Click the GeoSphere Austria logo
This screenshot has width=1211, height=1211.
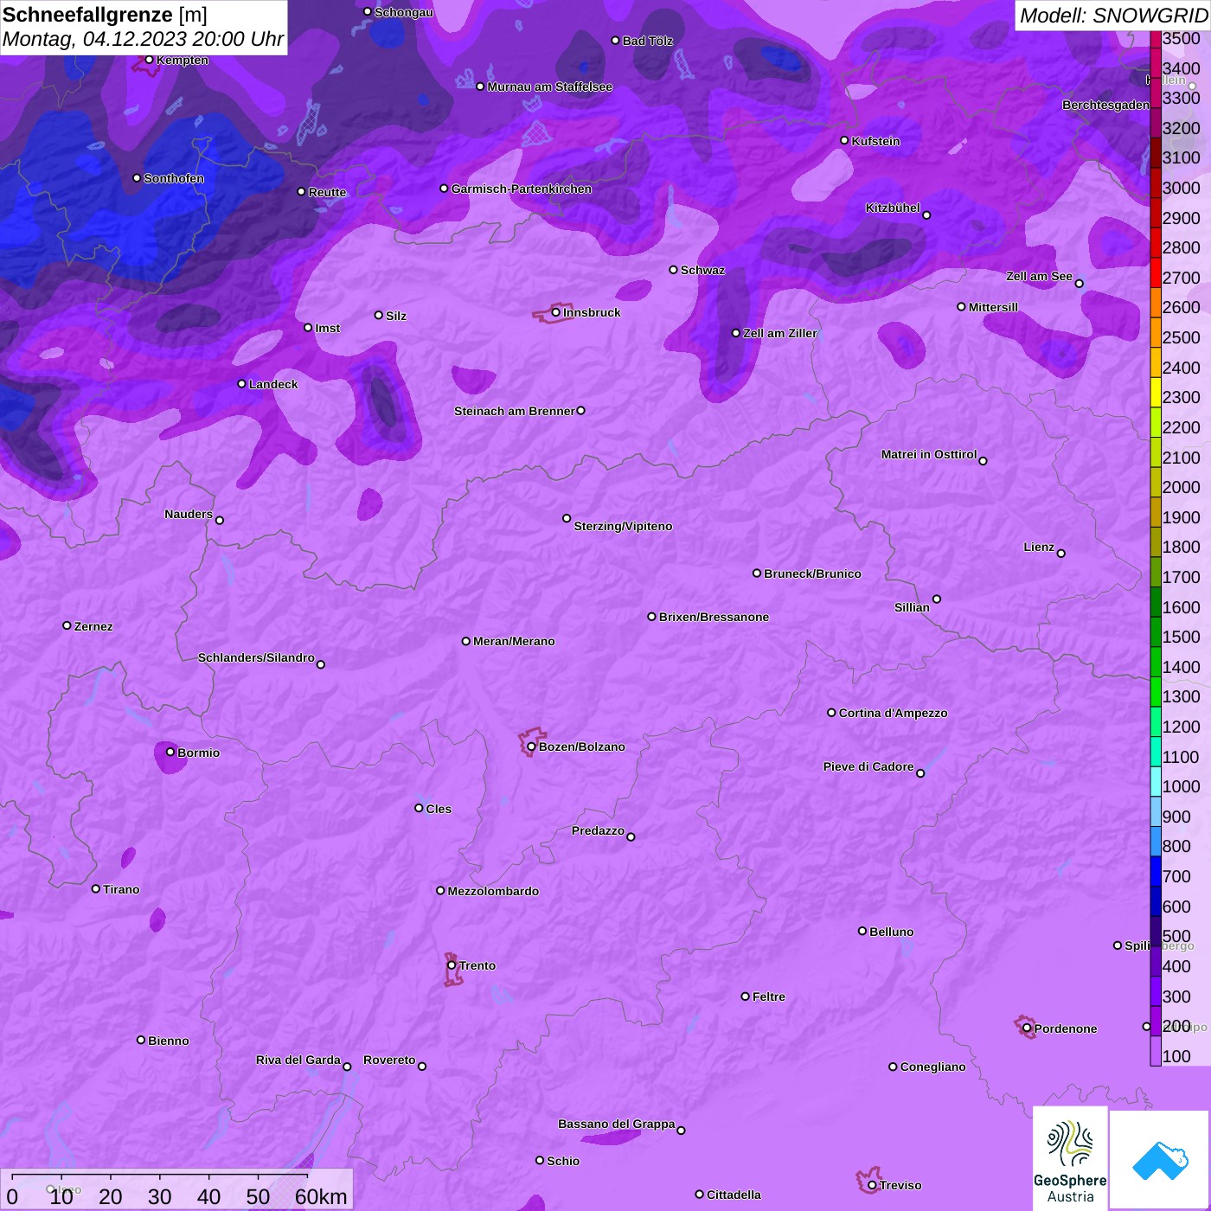[1070, 1158]
